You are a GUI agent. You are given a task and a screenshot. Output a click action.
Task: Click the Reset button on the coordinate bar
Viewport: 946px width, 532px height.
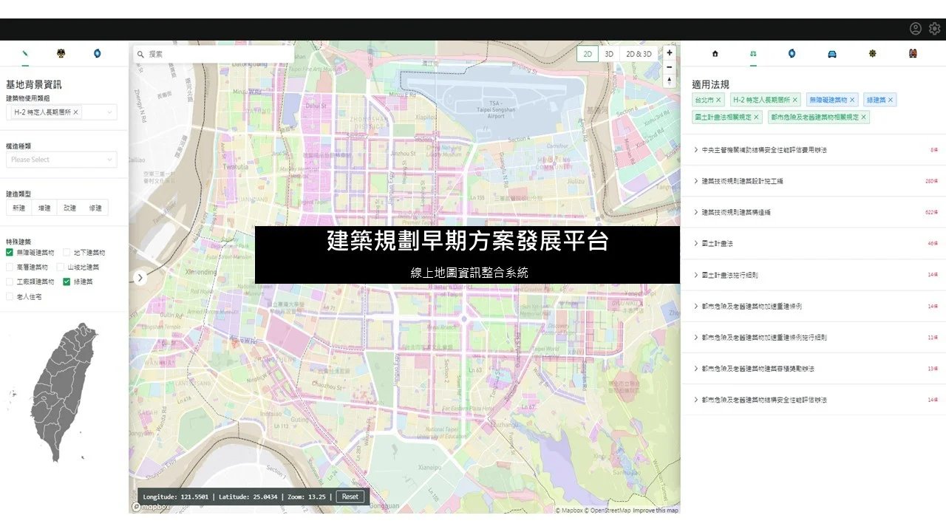pos(350,497)
